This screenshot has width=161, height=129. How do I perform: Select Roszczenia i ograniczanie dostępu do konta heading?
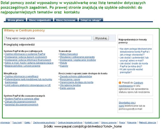pos(83,73)
